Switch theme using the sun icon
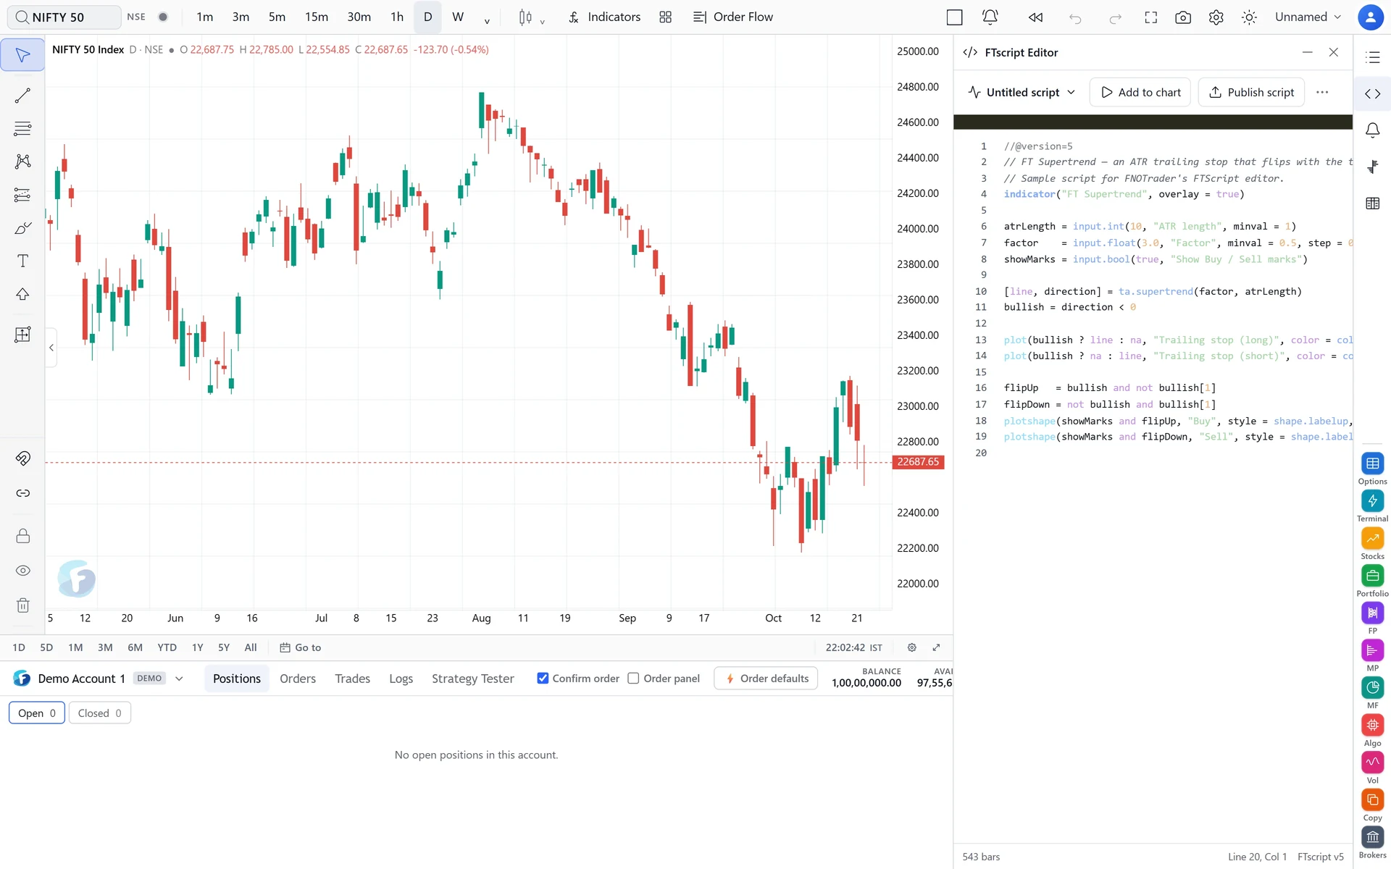The width and height of the screenshot is (1391, 869). (1249, 17)
